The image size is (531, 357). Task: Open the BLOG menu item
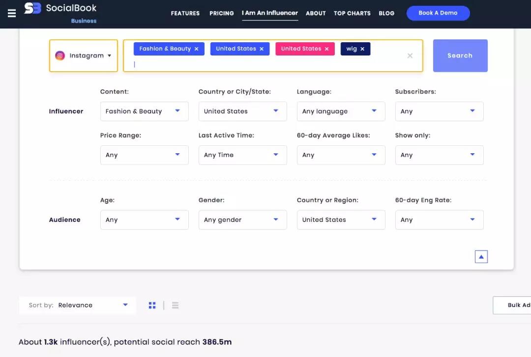point(386,13)
